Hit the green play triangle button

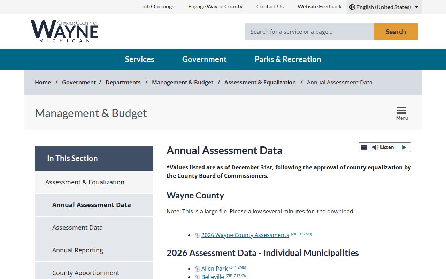404,147
